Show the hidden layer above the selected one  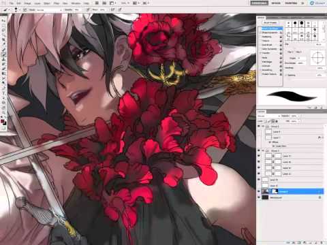259,186
